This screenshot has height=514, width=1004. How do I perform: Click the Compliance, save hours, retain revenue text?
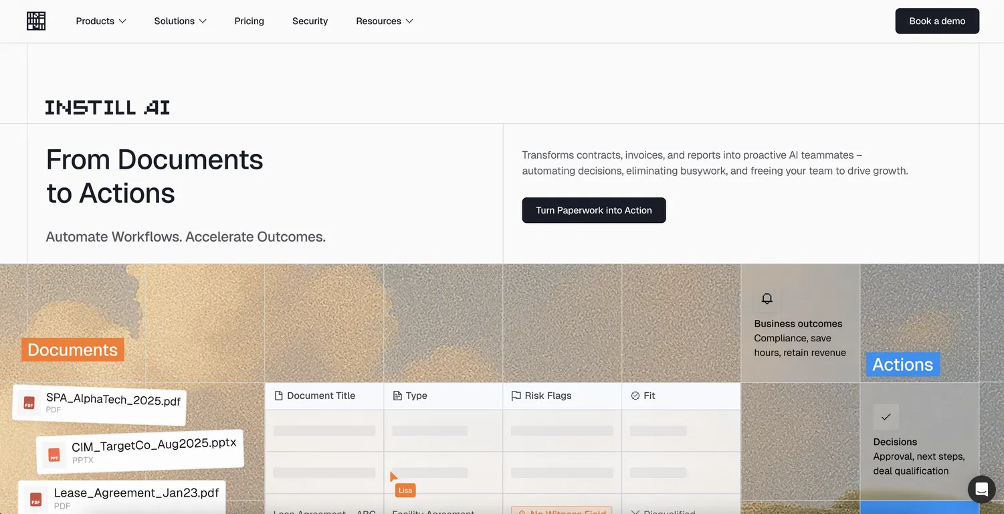(x=800, y=345)
